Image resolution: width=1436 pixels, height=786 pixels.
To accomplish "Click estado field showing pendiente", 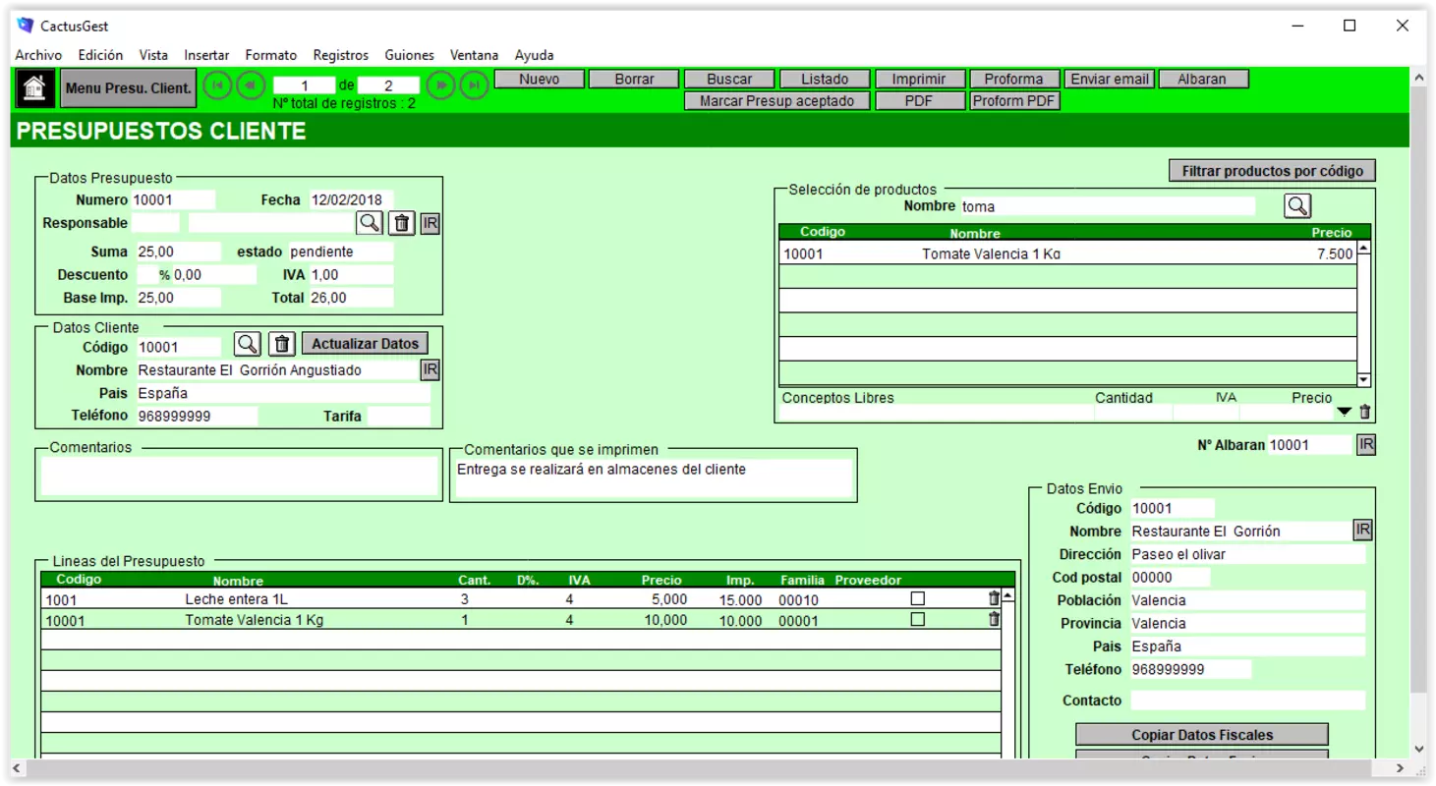I will (x=341, y=252).
